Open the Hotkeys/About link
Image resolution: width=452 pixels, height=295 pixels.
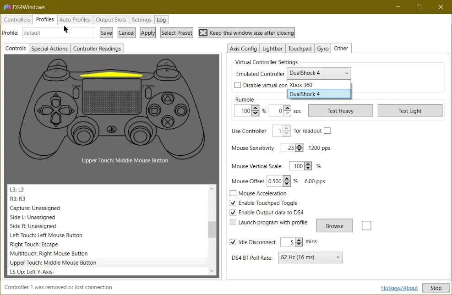pyautogui.click(x=399, y=288)
